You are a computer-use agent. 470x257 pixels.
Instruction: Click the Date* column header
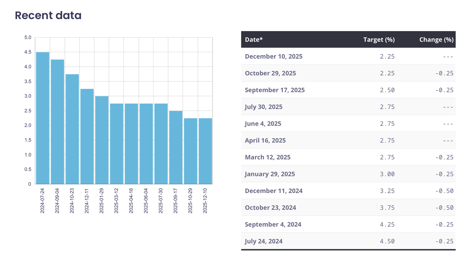[254, 40]
